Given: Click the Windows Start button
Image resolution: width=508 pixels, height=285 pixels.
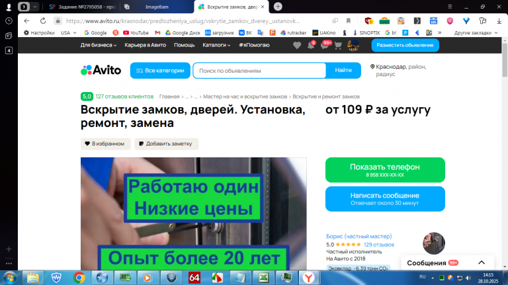Looking at the screenshot, I should tap(9, 278).
